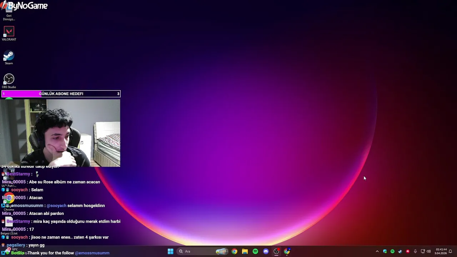Open Discord from the taskbar

click(266, 251)
